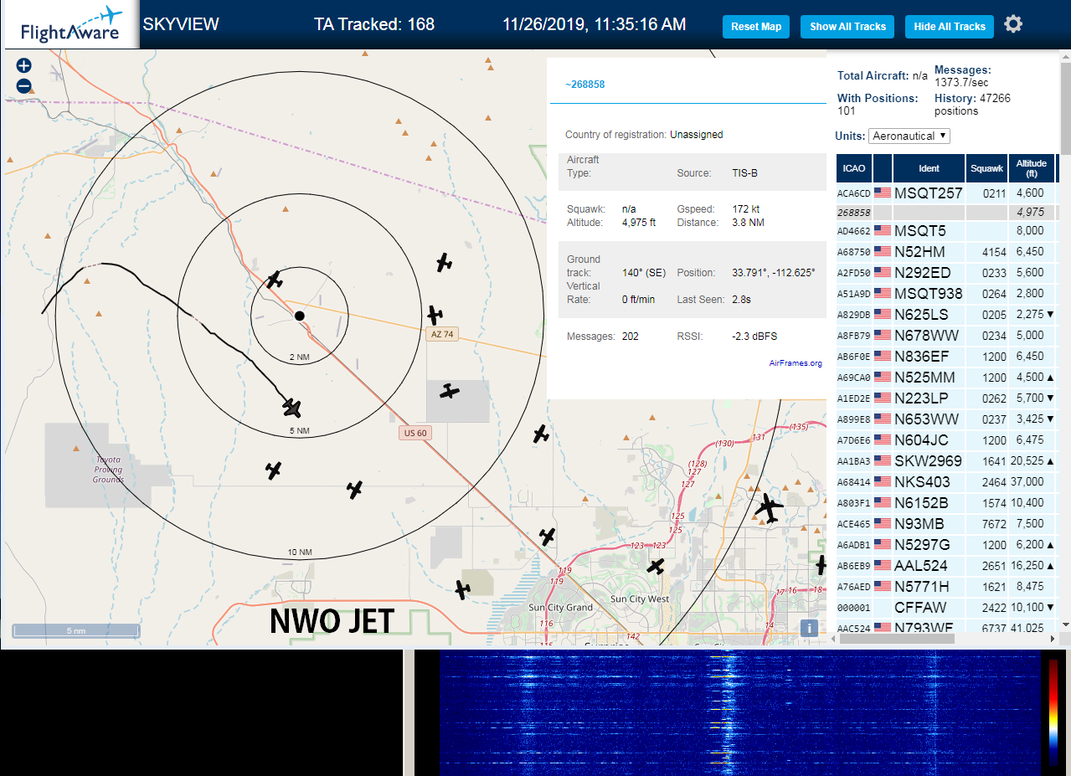The height and width of the screenshot is (776, 1071).
Task: Click ICAO code A829DB
Action: click(x=854, y=315)
